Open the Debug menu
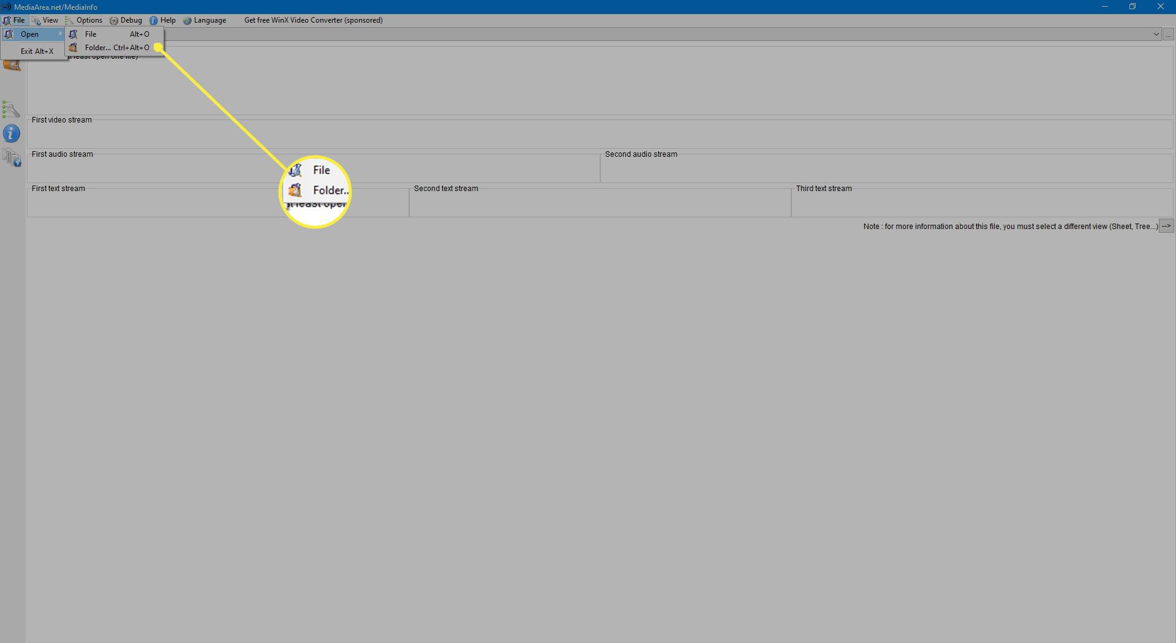 click(x=126, y=20)
